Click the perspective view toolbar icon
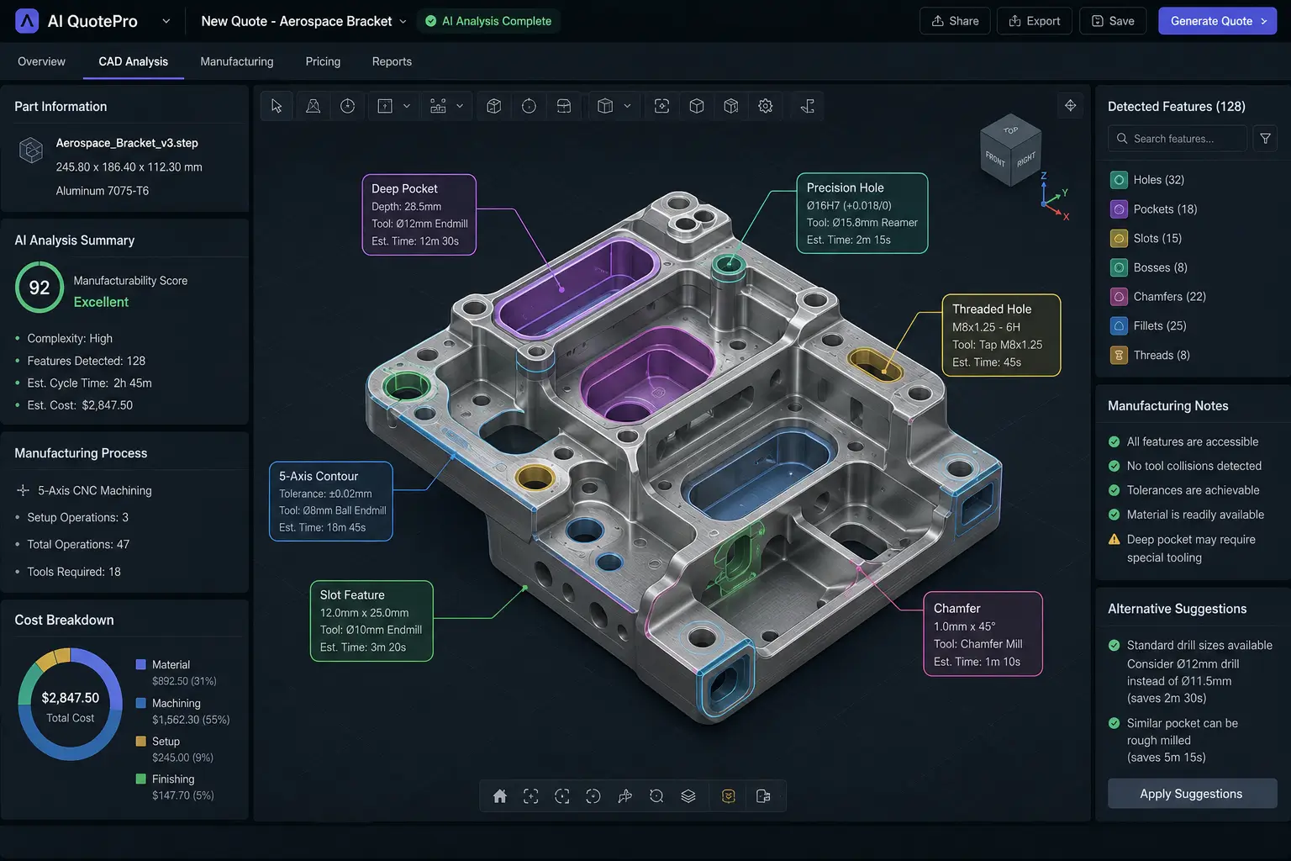1291x861 pixels. (x=313, y=106)
